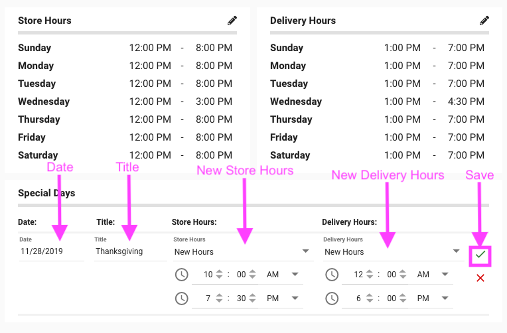Click the Friday label in Store Hours
Screen dimensions: 507x333
point(32,137)
